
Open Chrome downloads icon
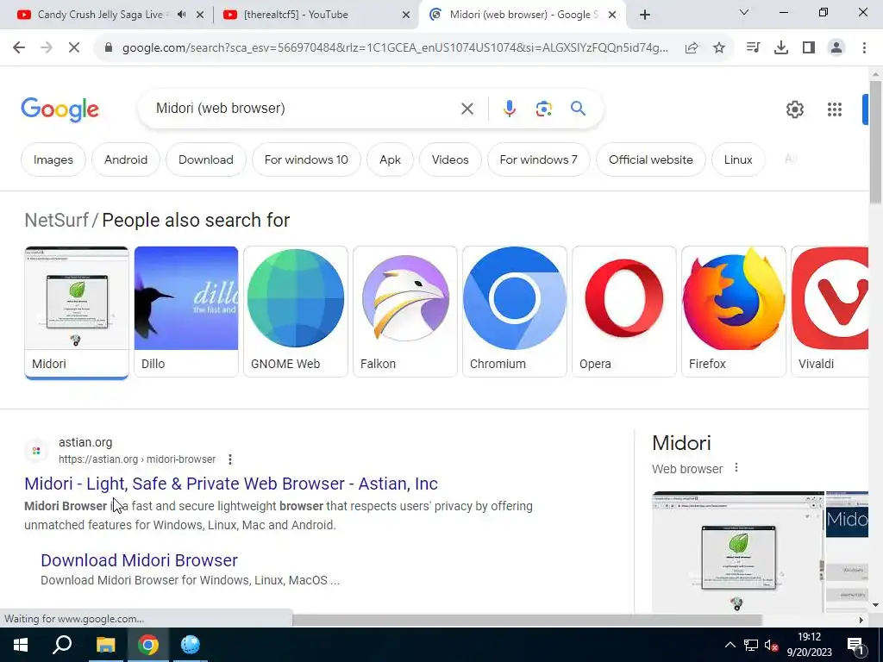click(x=781, y=48)
